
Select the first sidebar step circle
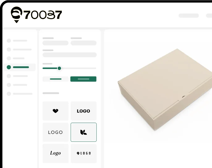click(x=9, y=41)
